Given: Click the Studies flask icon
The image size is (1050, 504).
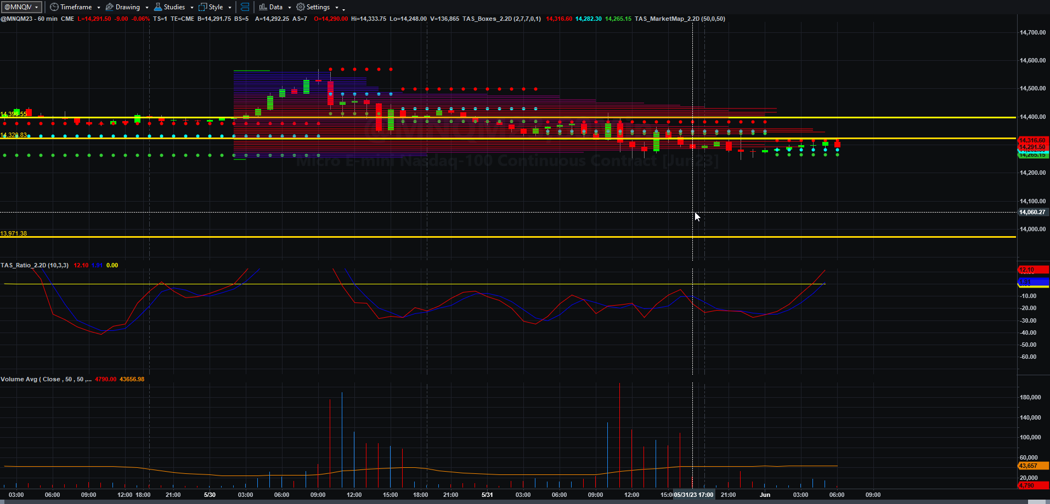Looking at the screenshot, I should [x=158, y=7].
